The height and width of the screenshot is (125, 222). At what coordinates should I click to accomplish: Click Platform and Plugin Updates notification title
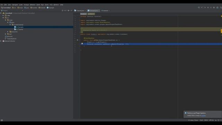point(196,113)
